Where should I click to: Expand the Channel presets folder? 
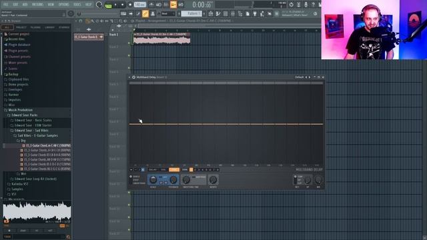pos(19,57)
